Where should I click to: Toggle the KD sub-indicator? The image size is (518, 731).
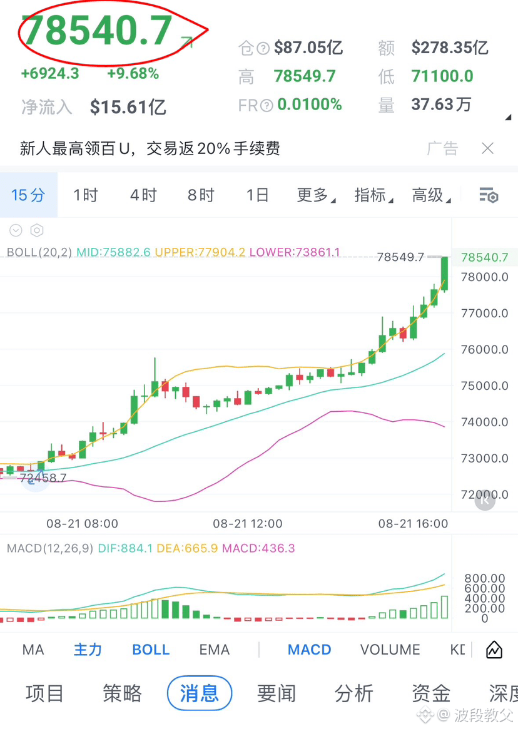pos(457,650)
